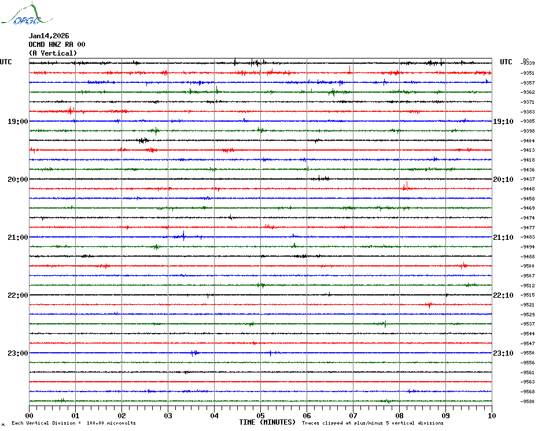
Task: Click the DC offset value '-9371'
Action: (x=528, y=102)
